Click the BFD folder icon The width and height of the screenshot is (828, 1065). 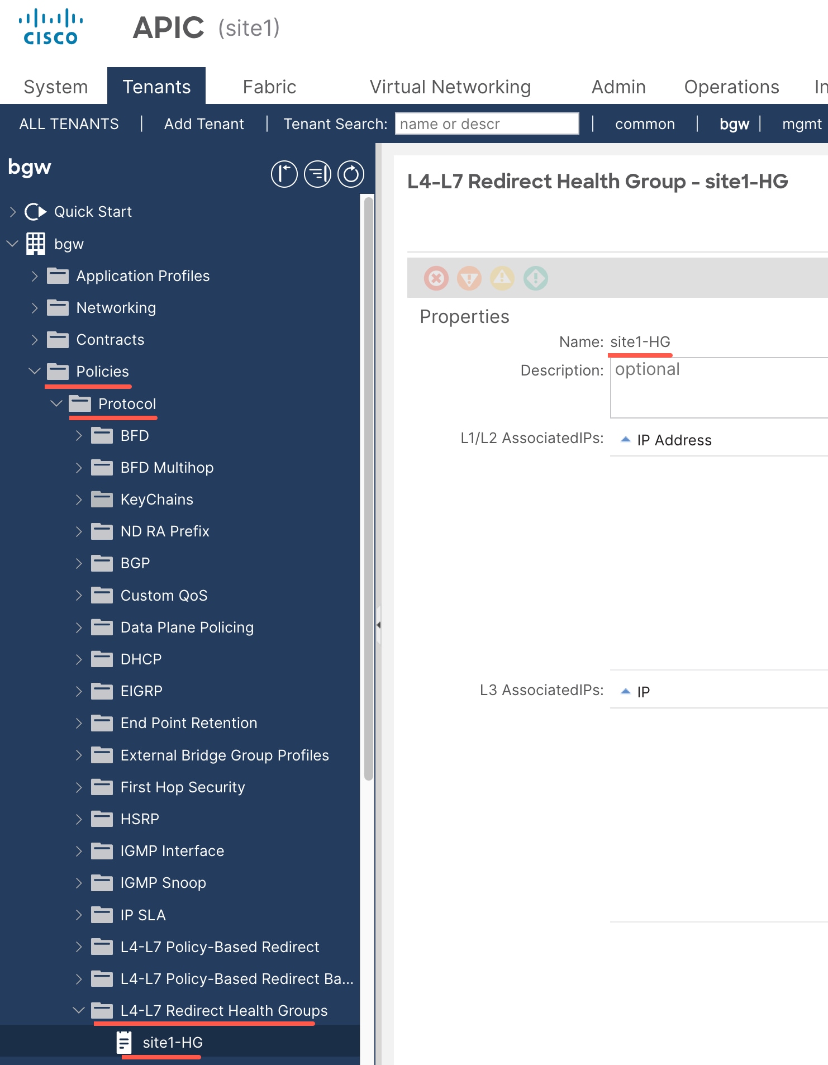102,435
